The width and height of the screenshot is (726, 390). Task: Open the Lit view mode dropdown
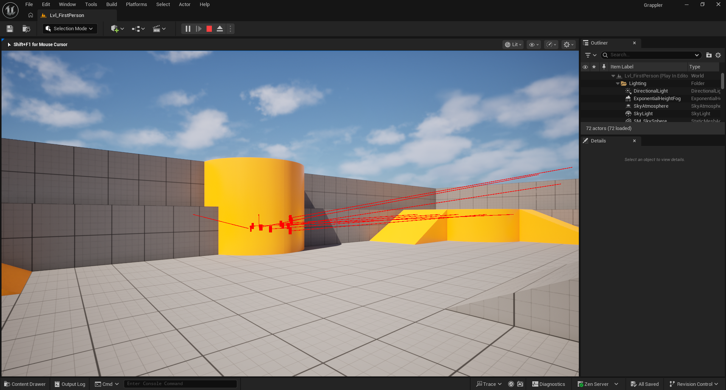[x=513, y=45]
